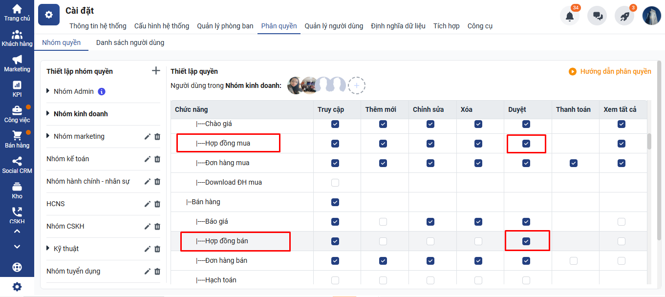Expand the Kỹ thuật group
This screenshot has width=665, height=297.
[48, 249]
